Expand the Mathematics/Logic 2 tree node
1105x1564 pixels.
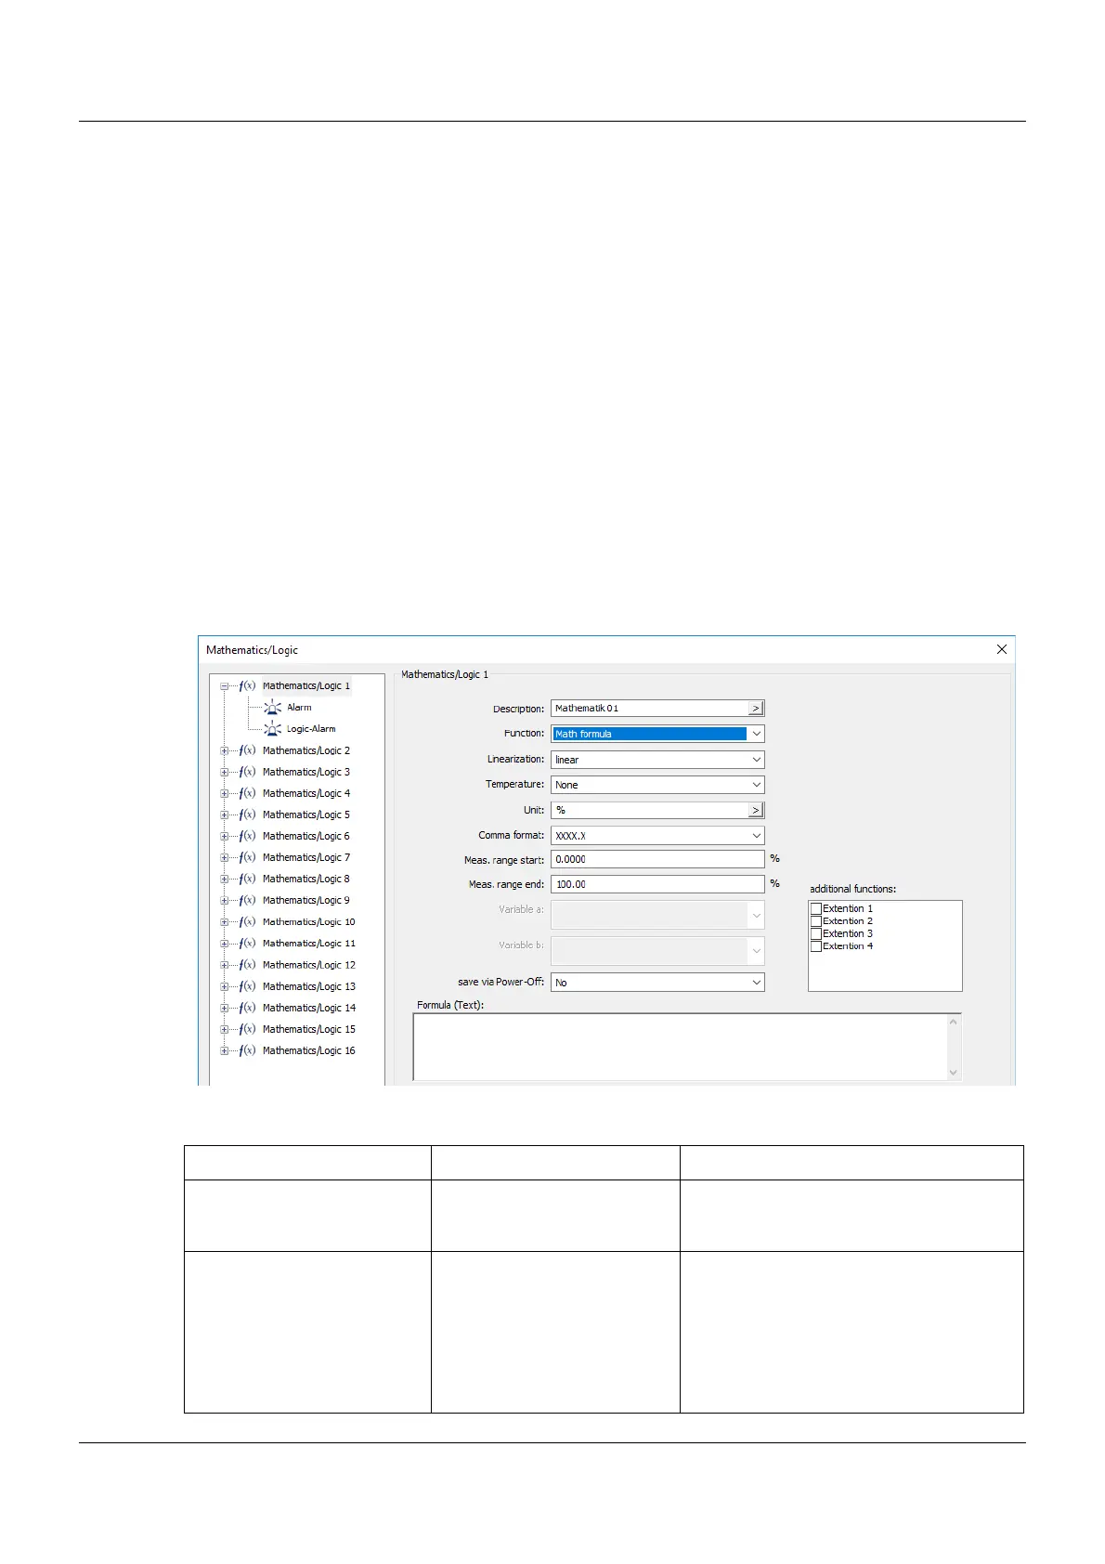coord(224,750)
